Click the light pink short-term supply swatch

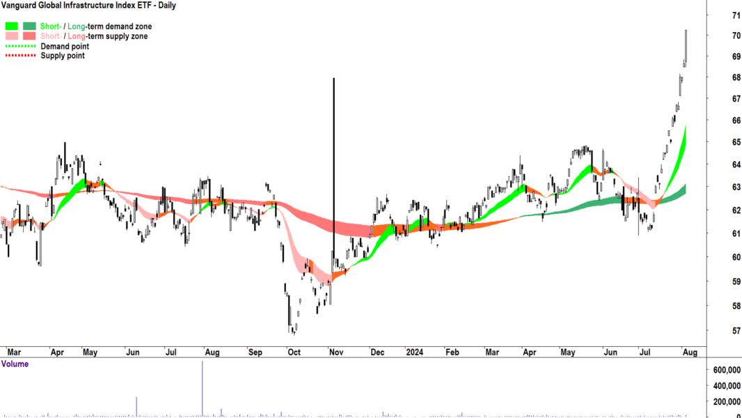[11, 36]
